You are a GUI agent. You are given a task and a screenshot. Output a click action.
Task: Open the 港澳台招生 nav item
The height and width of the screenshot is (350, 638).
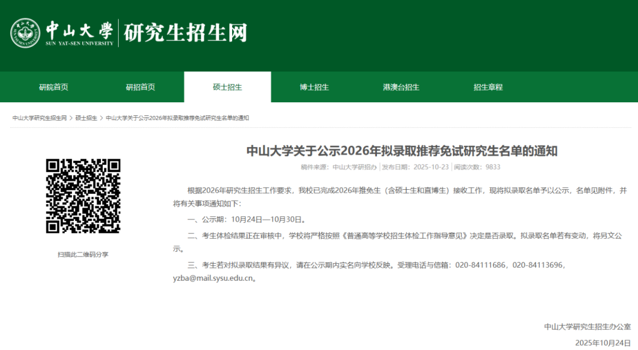click(x=401, y=87)
